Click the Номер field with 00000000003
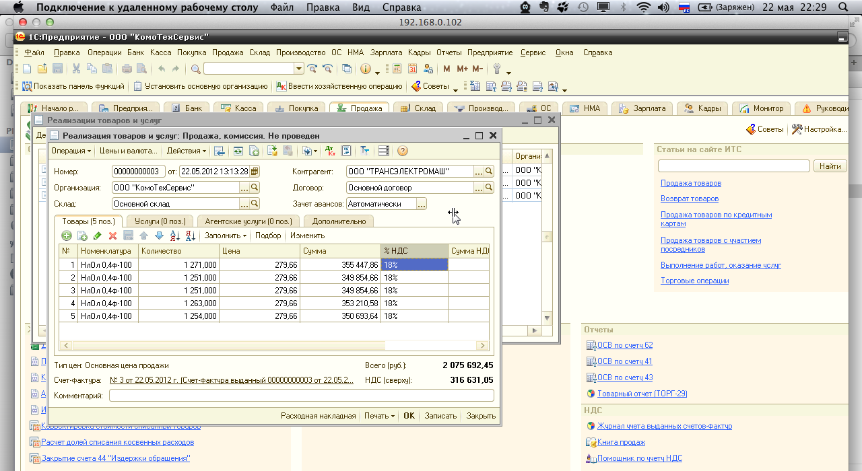Screen dimensions: 862x471 (139, 172)
